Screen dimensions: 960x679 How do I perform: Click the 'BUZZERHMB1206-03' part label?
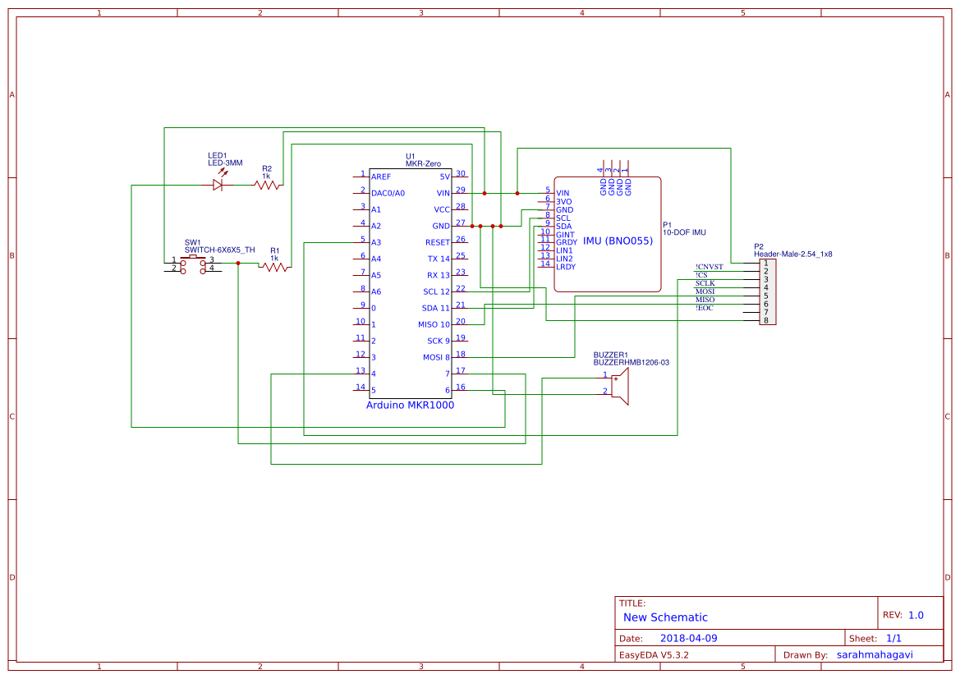pyautogui.click(x=632, y=362)
